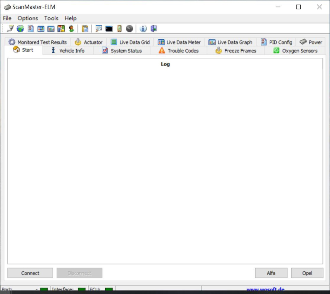Open the Vehicle Info tab
This screenshot has height=294, width=330.
pos(68,51)
